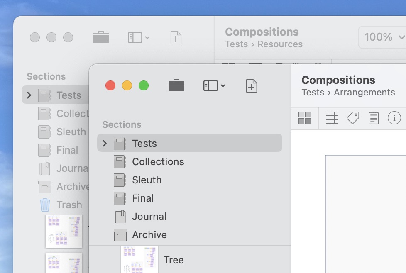Screen dimensions: 406x273
Task: Select the table grid view icon
Action: click(332, 118)
